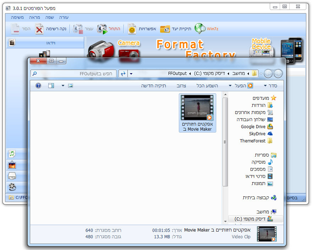This screenshot has height=250, width=312.
Task: Click the הסר (Remove) toolbar icon
Action: point(15,29)
